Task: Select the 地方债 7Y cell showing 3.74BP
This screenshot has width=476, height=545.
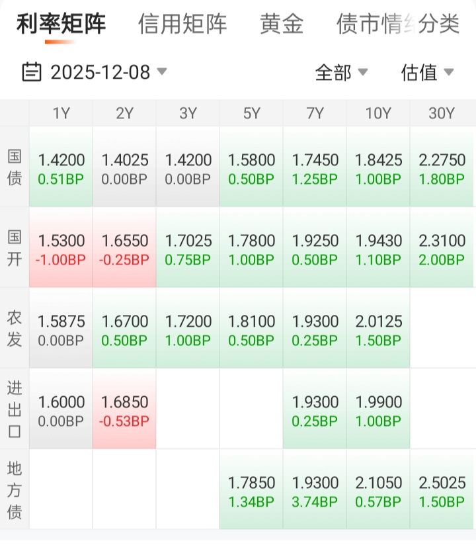Action: [x=315, y=491]
